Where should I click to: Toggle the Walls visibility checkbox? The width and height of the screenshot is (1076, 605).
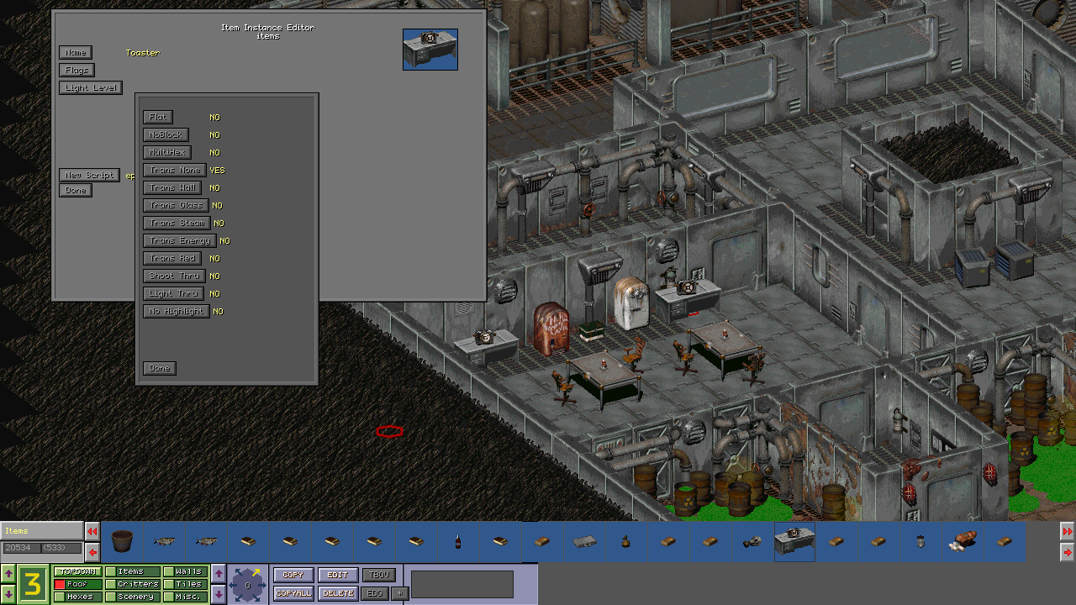[x=169, y=571]
